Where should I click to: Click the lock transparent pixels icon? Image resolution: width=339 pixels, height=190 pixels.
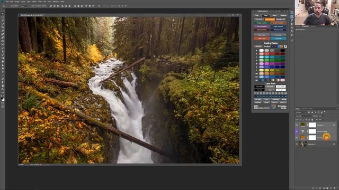(x=300, y=120)
